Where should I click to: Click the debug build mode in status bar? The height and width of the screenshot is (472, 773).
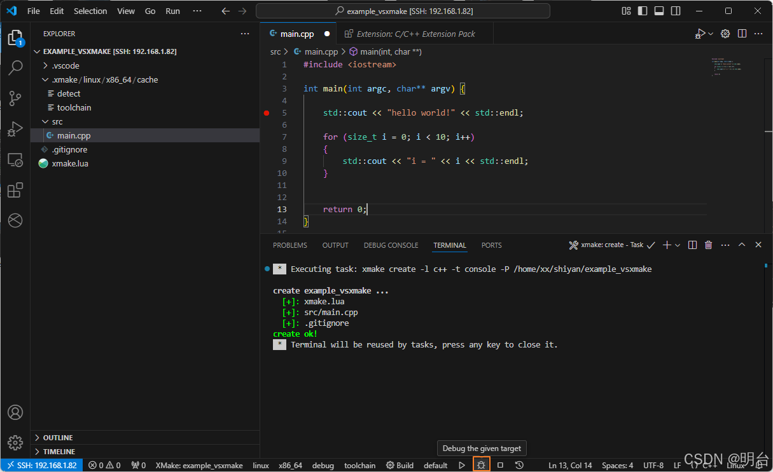[x=323, y=465]
